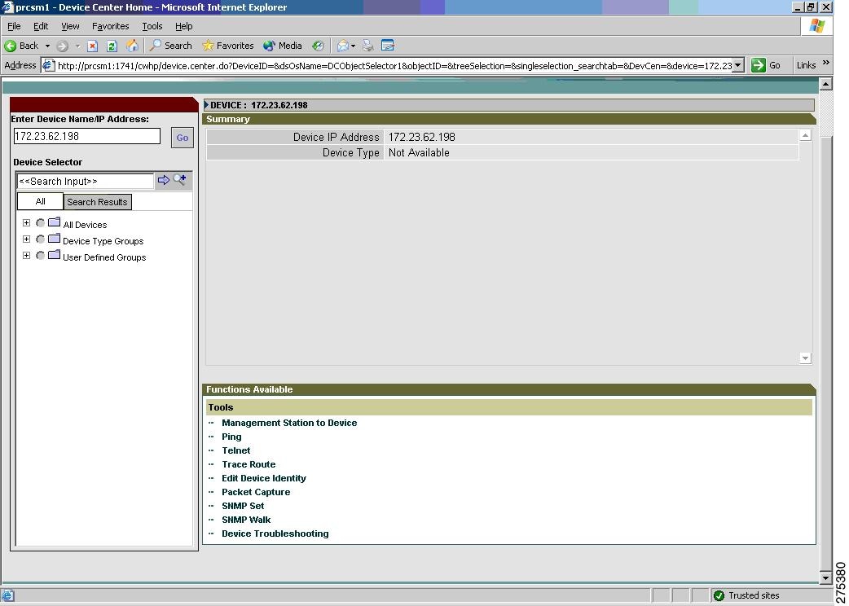849x606 pixels.
Task: Open the Trace Route link
Action: (249, 464)
